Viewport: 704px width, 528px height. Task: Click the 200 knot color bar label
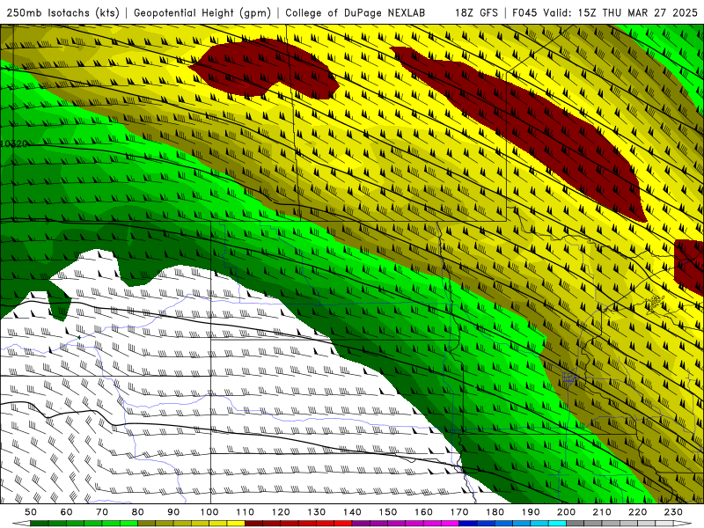566,512
